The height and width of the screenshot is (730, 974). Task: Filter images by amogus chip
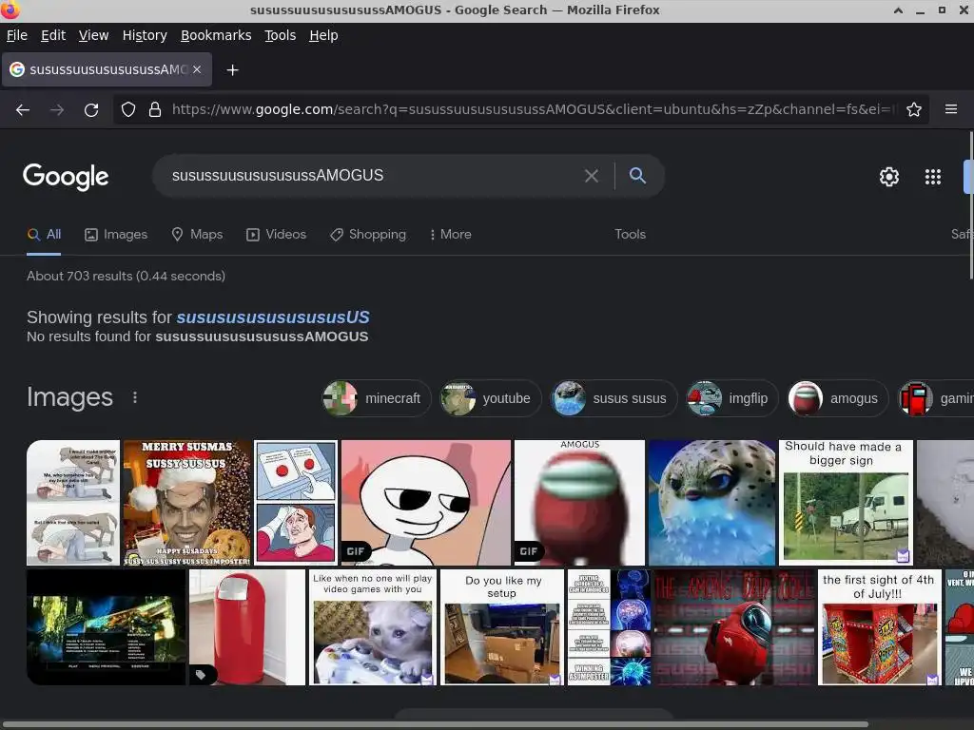838,398
